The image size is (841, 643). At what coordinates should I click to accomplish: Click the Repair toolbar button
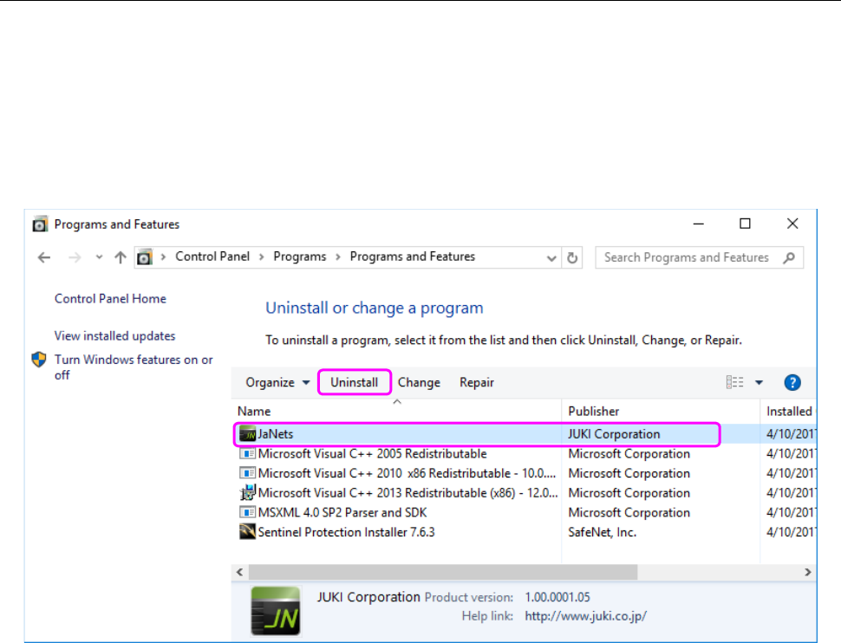pyautogui.click(x=477, y=382)
